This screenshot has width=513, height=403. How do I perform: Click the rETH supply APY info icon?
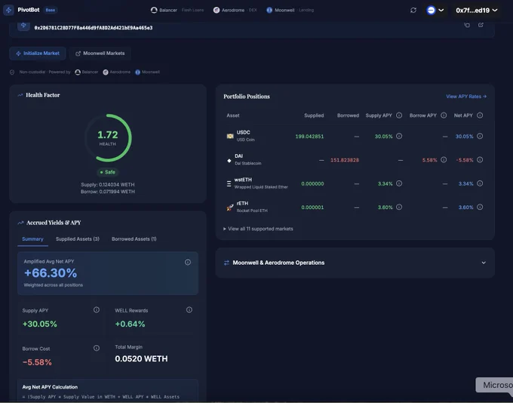399,207
